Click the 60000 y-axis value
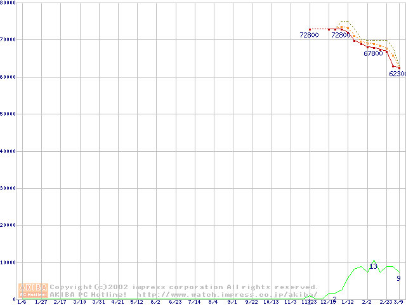The width and height of the screenshot is (406, 305). (x=8, y=77)
